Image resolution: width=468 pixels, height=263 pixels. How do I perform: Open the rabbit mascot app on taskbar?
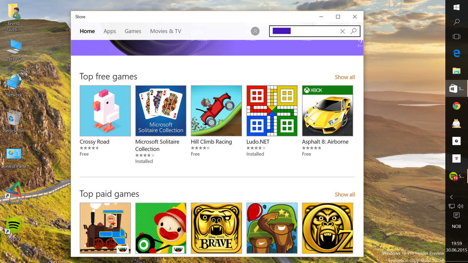pyautogui.click(x=457, y=124)
